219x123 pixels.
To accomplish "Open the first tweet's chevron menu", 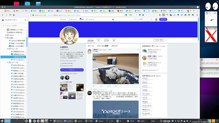I will (138, 50).
